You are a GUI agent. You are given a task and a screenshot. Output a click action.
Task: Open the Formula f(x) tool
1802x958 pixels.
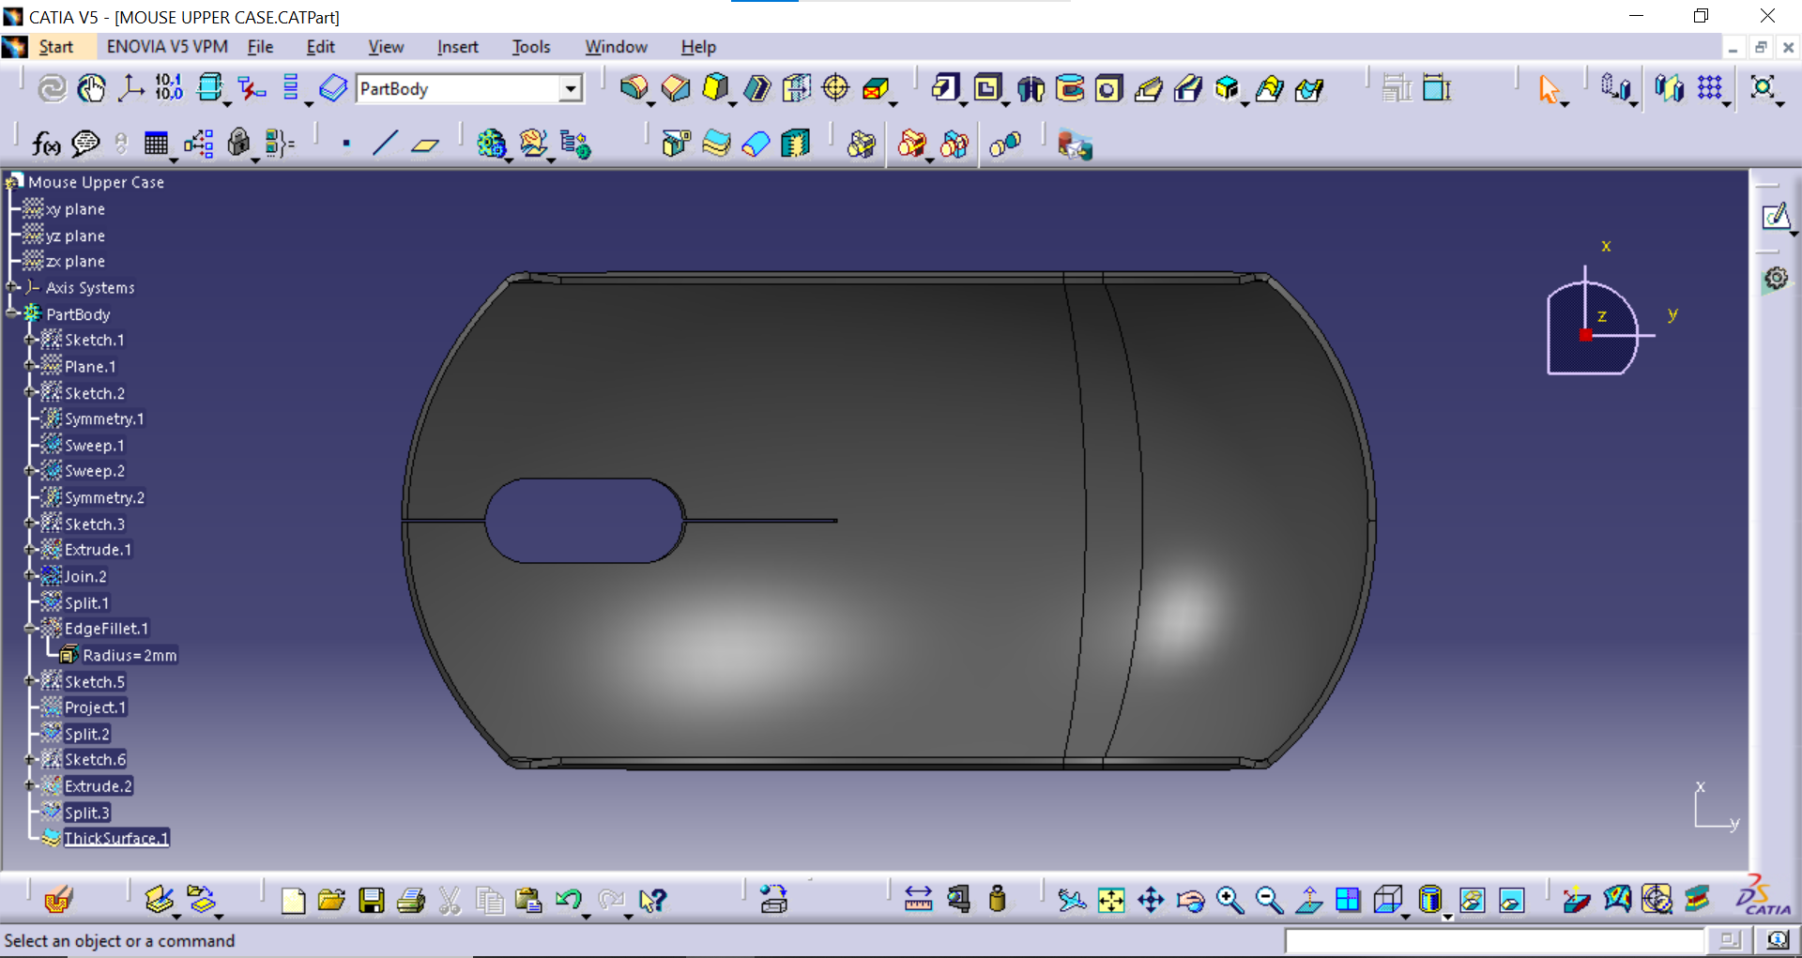tap(45, 144)
